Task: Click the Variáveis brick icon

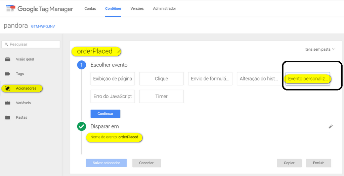Action: [7, 103]
